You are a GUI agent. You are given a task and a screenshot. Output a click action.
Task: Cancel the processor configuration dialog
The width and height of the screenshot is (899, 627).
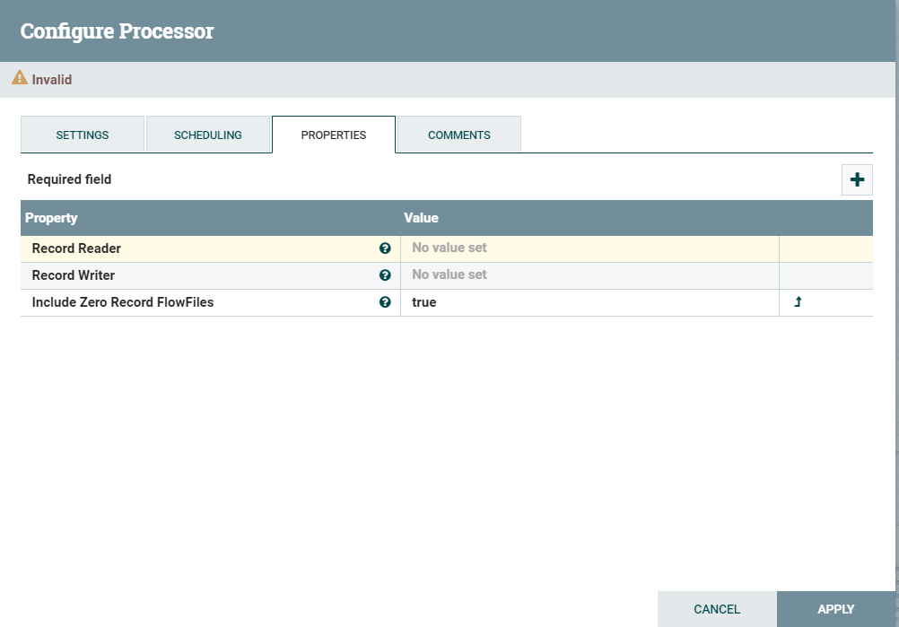tap(717, 608)
